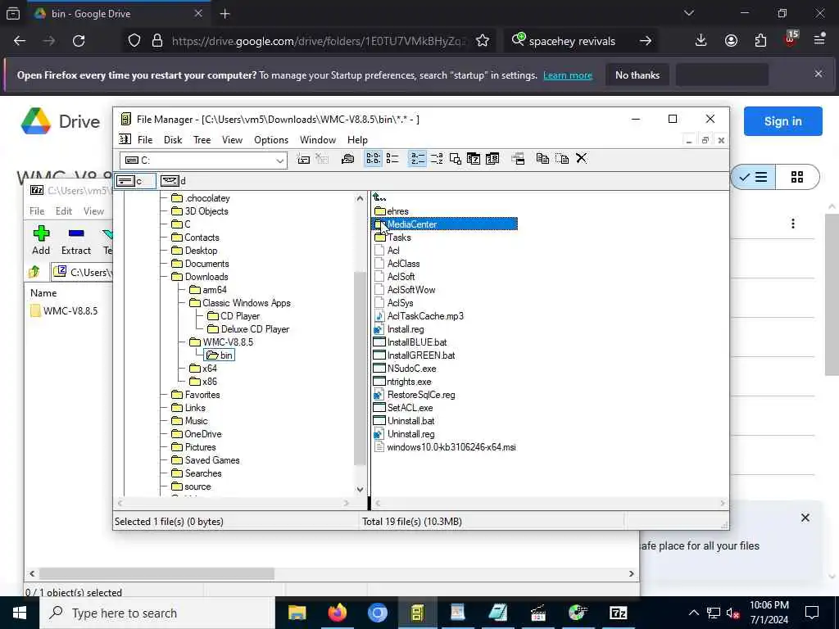Toggle Sort by Date icon showing 7
839x629 pixels.
click(474, 159)
